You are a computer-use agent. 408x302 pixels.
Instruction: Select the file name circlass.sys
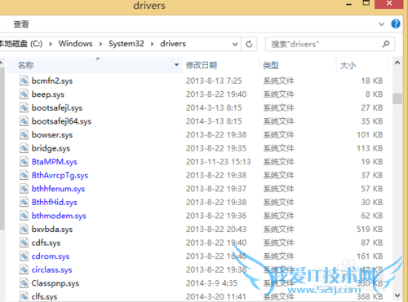(x=51, y=270)
